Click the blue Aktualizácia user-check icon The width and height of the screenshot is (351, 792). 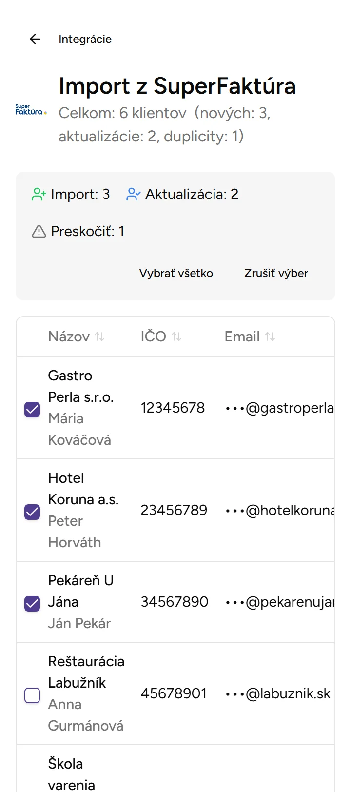click(x=133, y=194)
